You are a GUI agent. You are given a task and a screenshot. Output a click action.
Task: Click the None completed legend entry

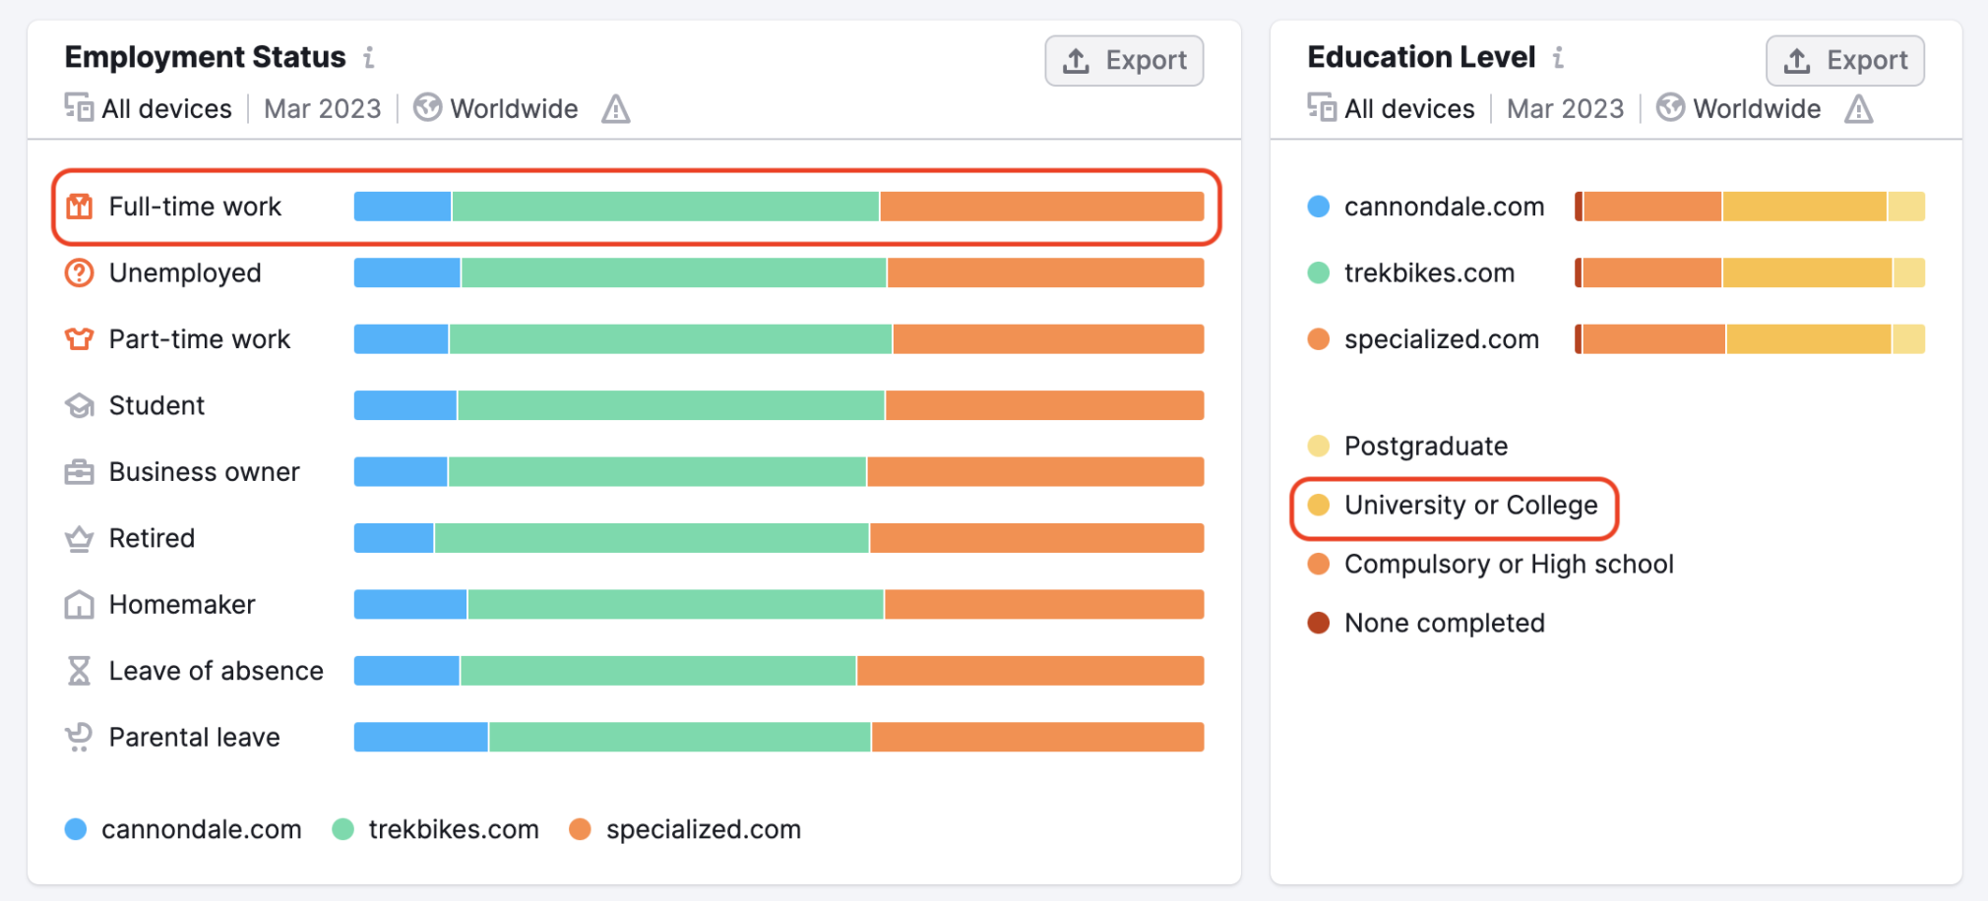point(1428,624)
